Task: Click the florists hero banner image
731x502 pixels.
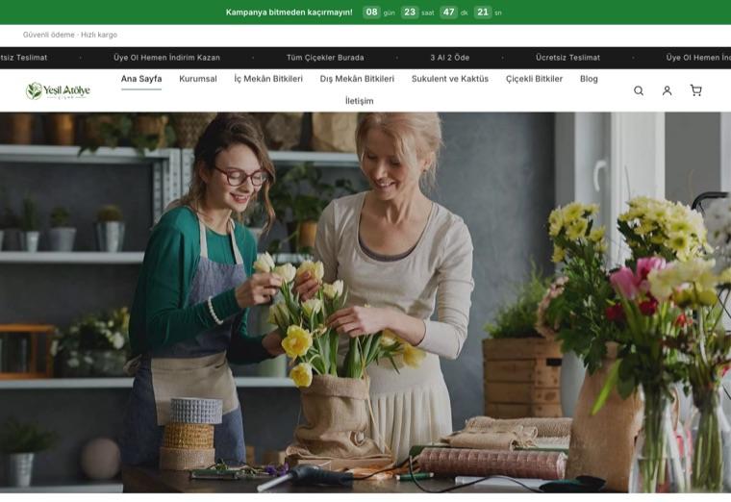Action: click(x=365, y=303)
